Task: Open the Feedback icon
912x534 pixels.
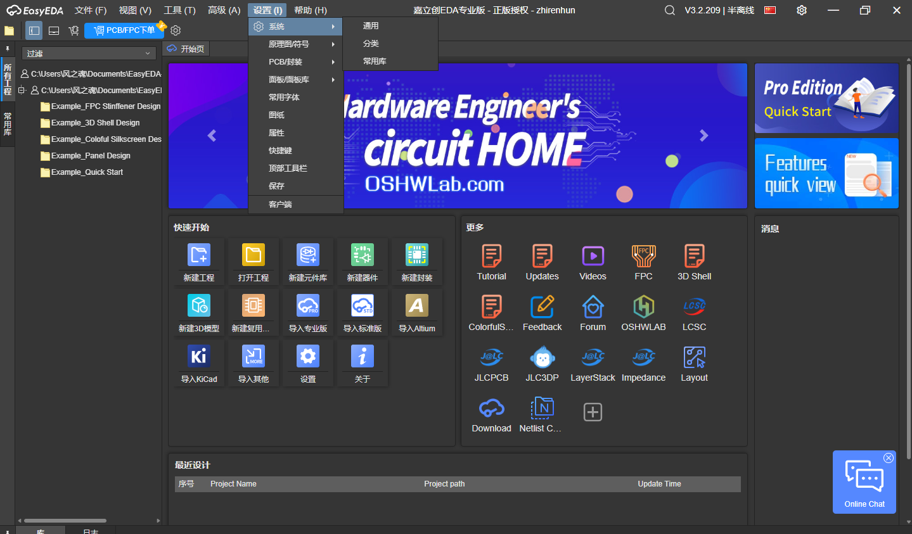Action: pos(543,307)
